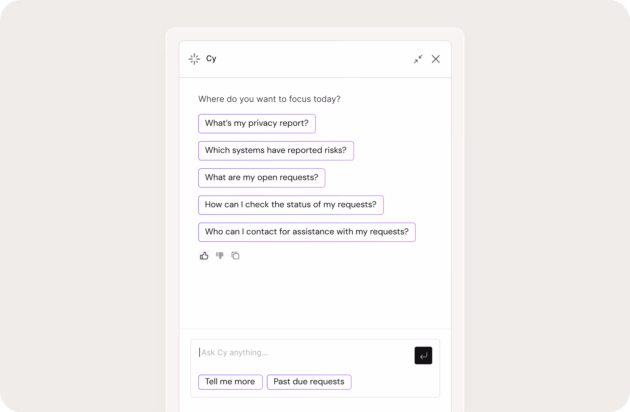The width and height of the screenshot is (630, 412).
Task: Choose "What are my open requests?"
Action: pyautogui.click(x=261, y=178)
